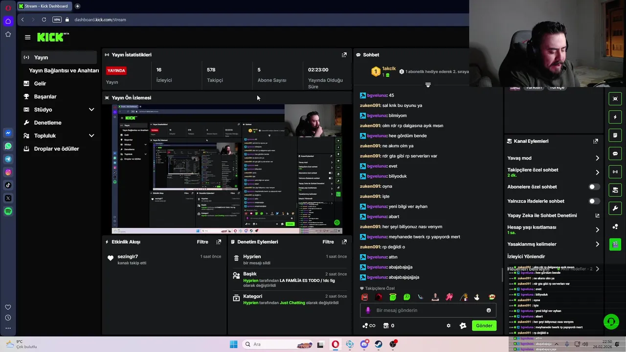This screenshot has width=626, height=352.
Task: Click the green clapperboard icon in right toolbar
Action: pyautogui.click(x=615, y=244)
